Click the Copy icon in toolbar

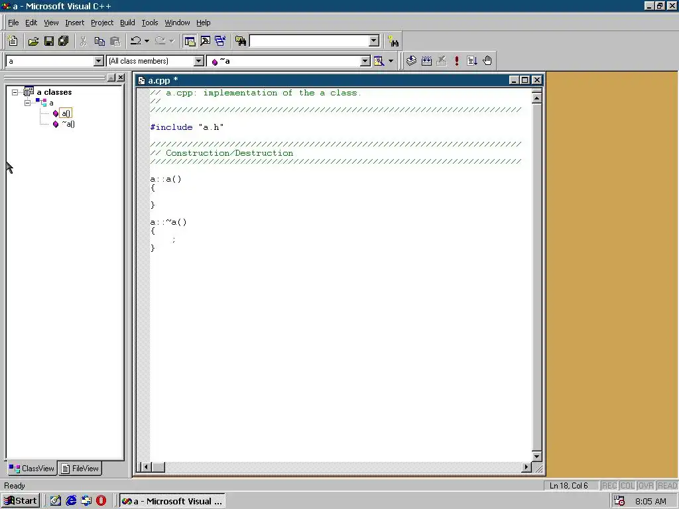pos(99,41)
